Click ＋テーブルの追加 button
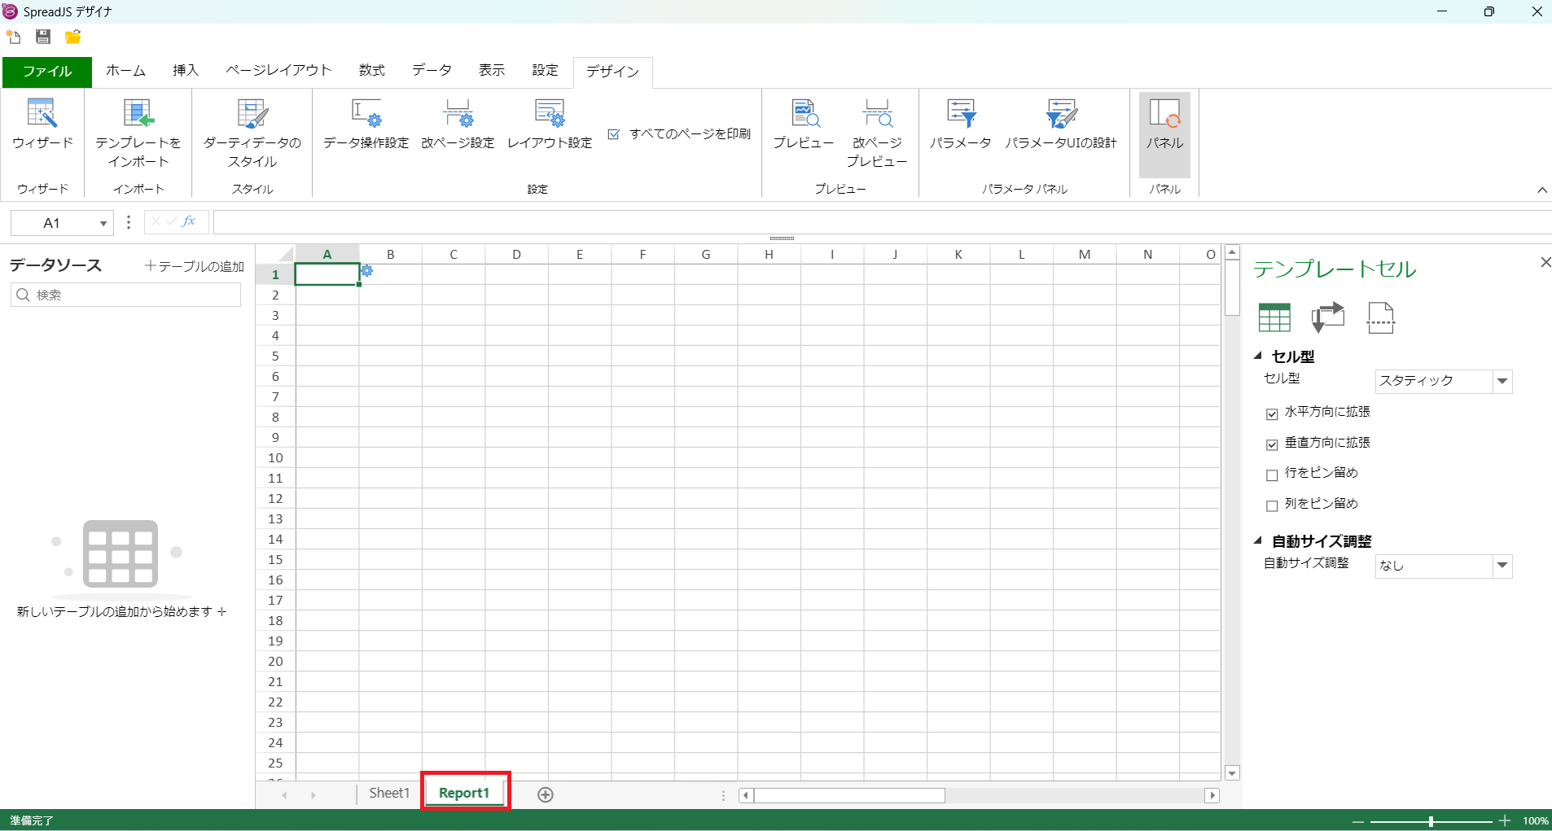The image size is (1552, 831). click(x=195, y=266)
